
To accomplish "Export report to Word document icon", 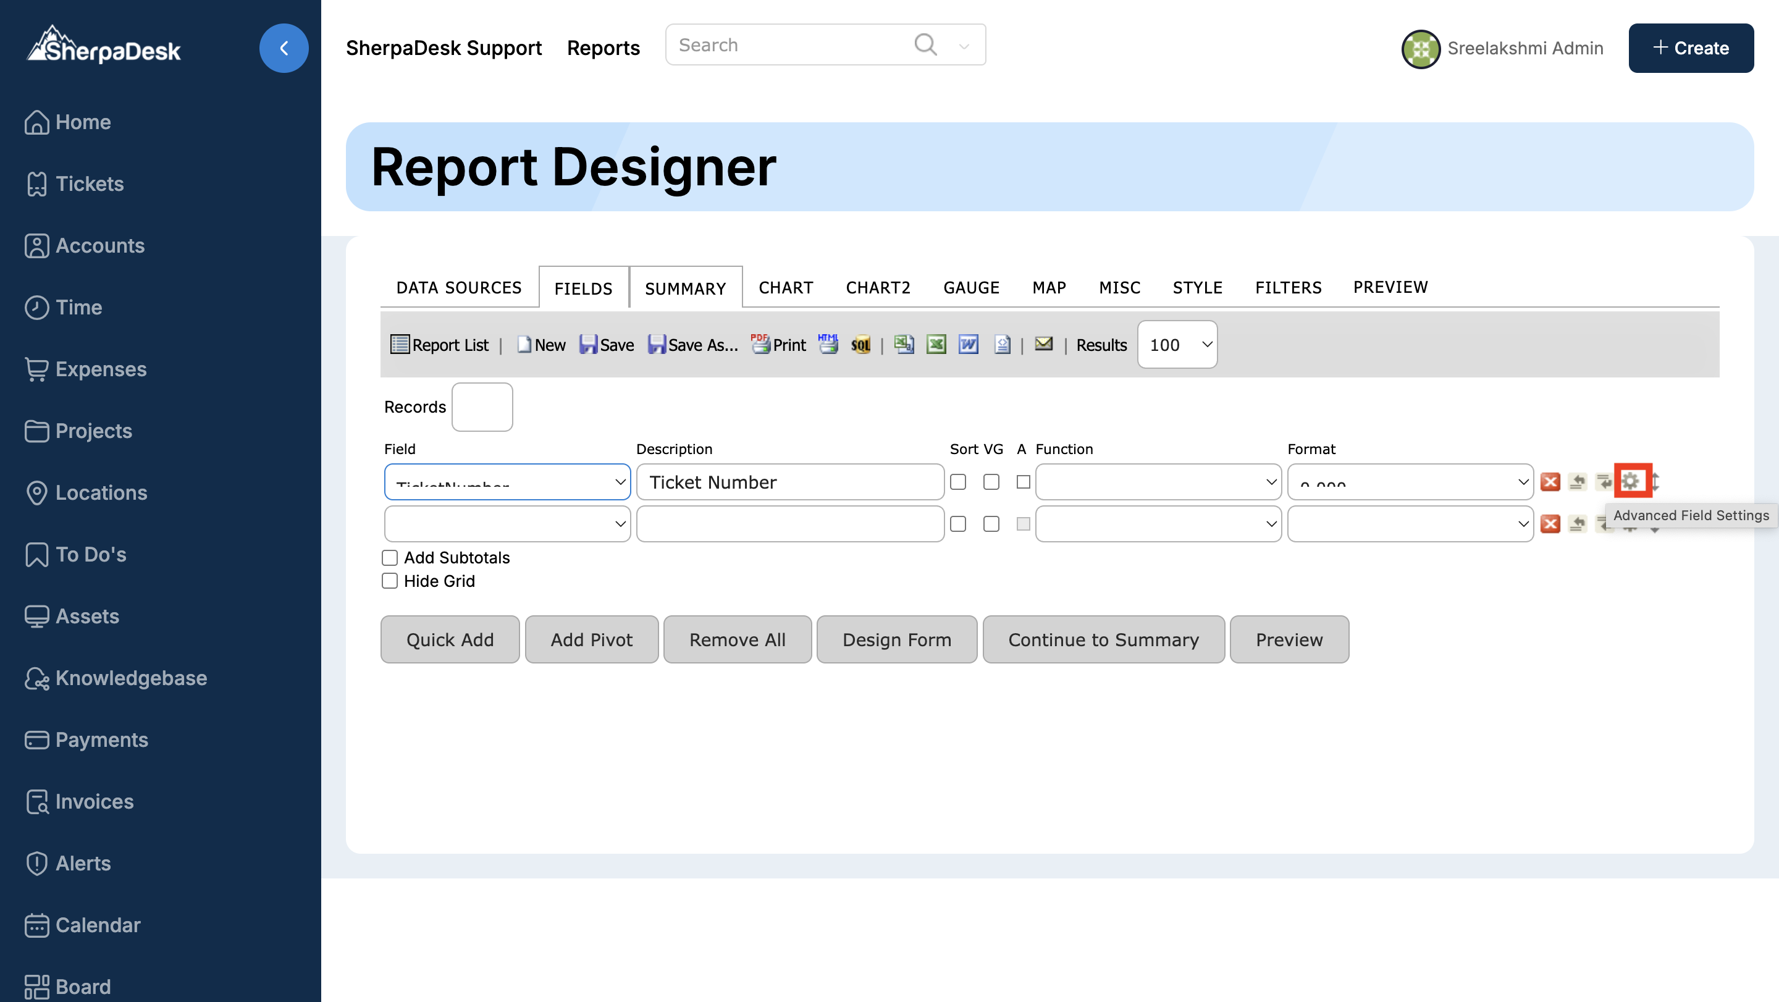I will (x=968, y=344).
